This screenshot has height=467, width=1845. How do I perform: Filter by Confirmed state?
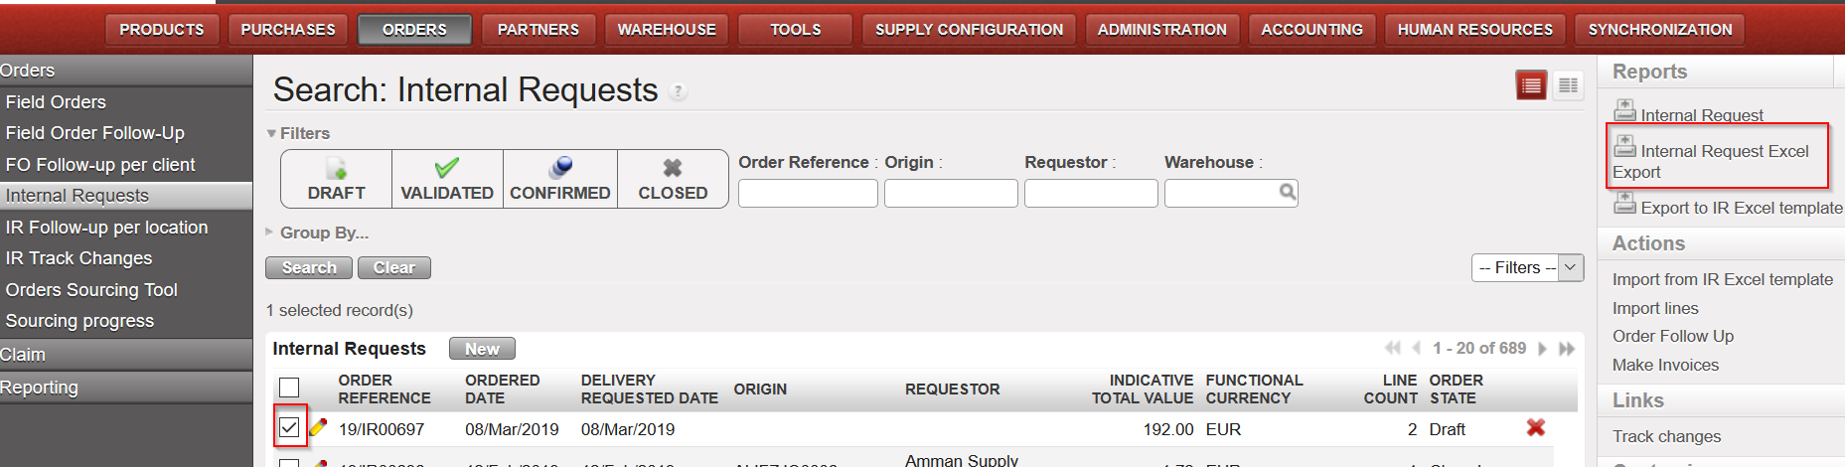click(560, 179)
